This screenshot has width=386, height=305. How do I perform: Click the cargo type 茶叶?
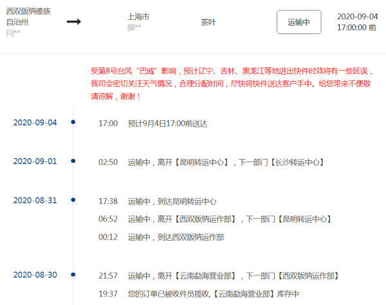208,23
